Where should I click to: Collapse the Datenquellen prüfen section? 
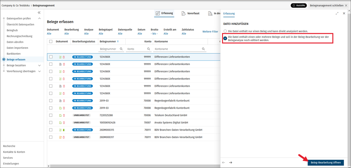click(x=39, y=18)
